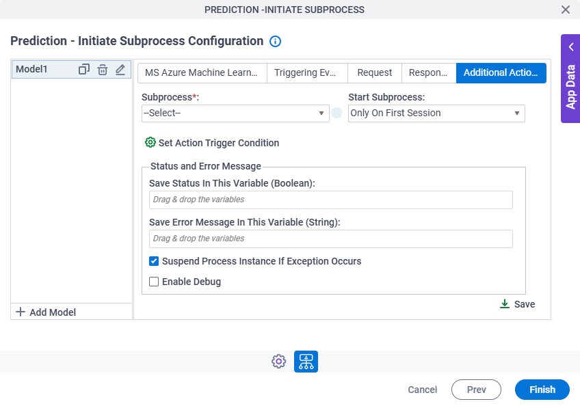
Task: Switch to MS Azure Machine Learning tab
Action: 202,73
